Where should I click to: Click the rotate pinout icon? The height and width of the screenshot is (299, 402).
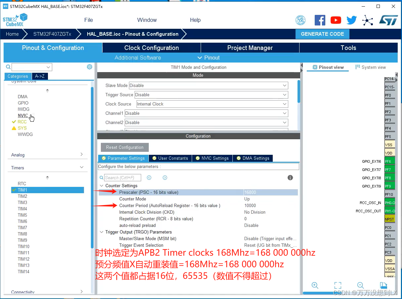(383, 285)
